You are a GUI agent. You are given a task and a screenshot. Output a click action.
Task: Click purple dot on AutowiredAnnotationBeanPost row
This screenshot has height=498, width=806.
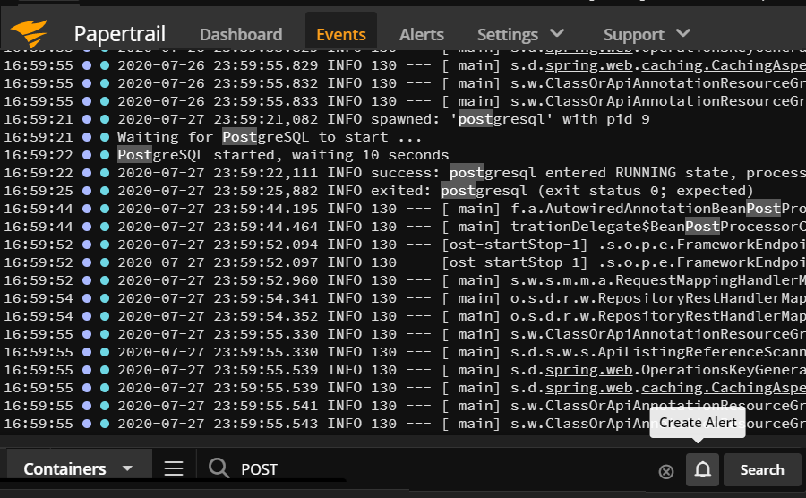87,210
